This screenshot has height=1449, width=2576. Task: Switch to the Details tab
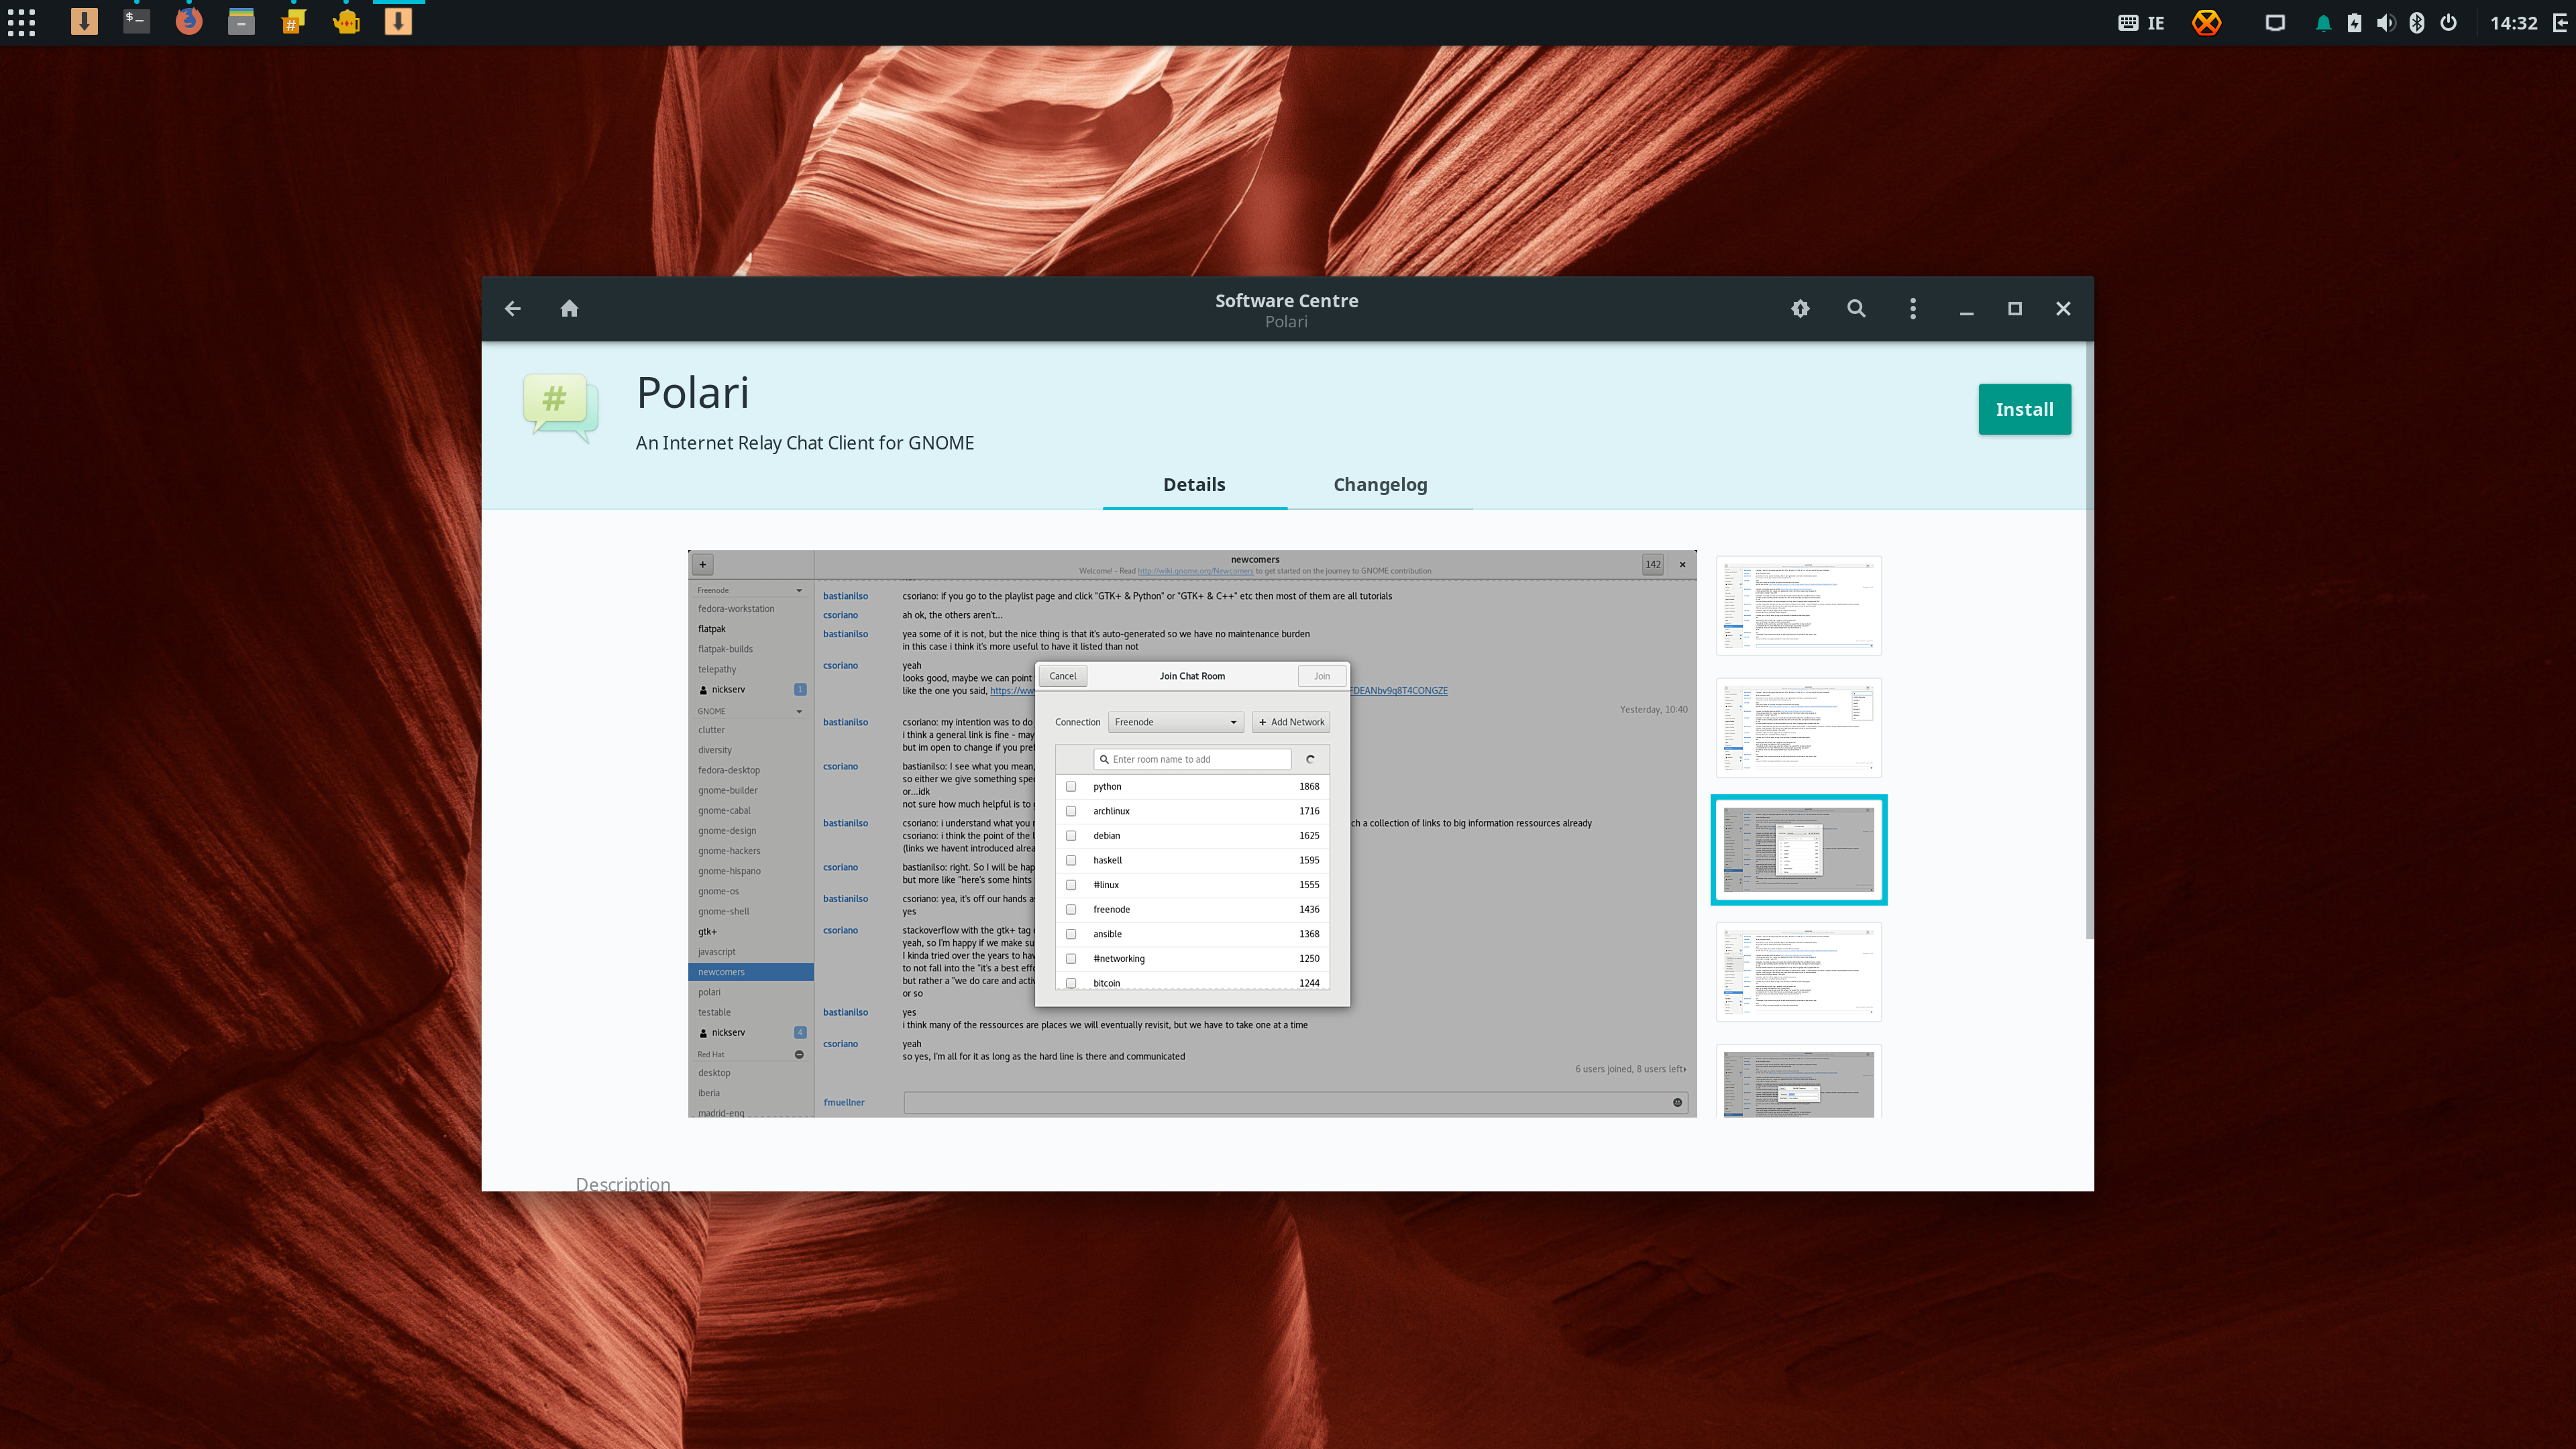(1194, 485)
